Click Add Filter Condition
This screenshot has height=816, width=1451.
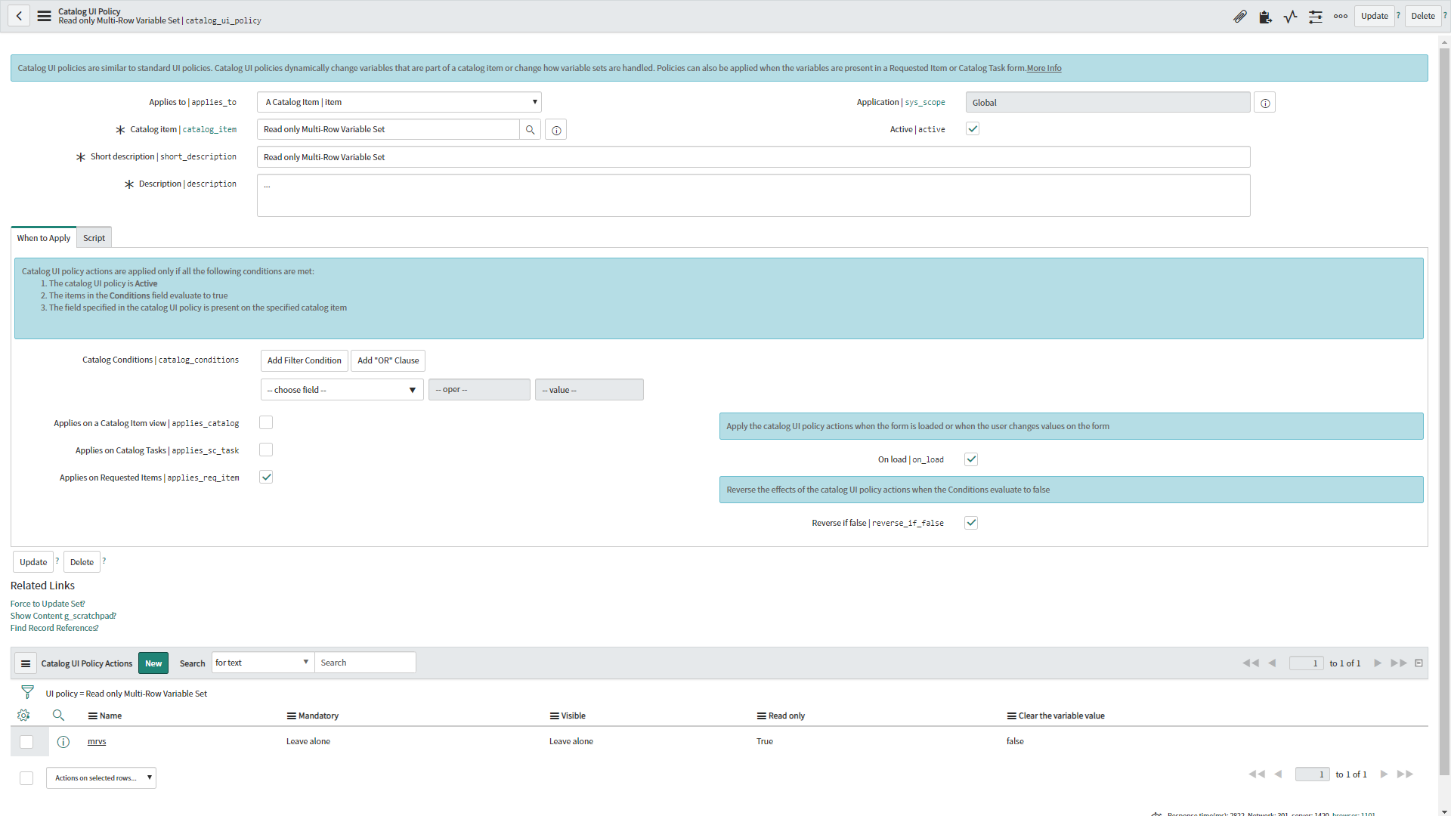(x=305, y=360)
